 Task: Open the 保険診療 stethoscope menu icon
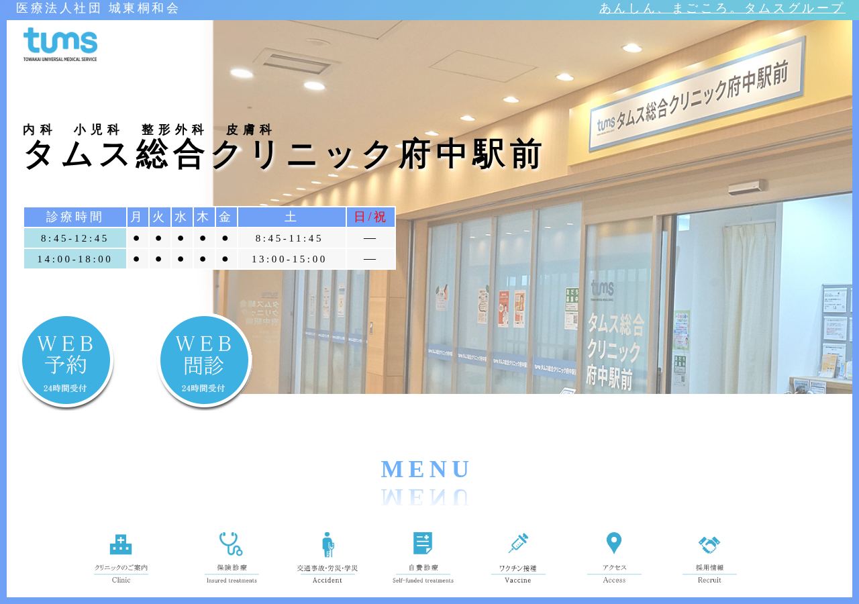coord(232,558)
